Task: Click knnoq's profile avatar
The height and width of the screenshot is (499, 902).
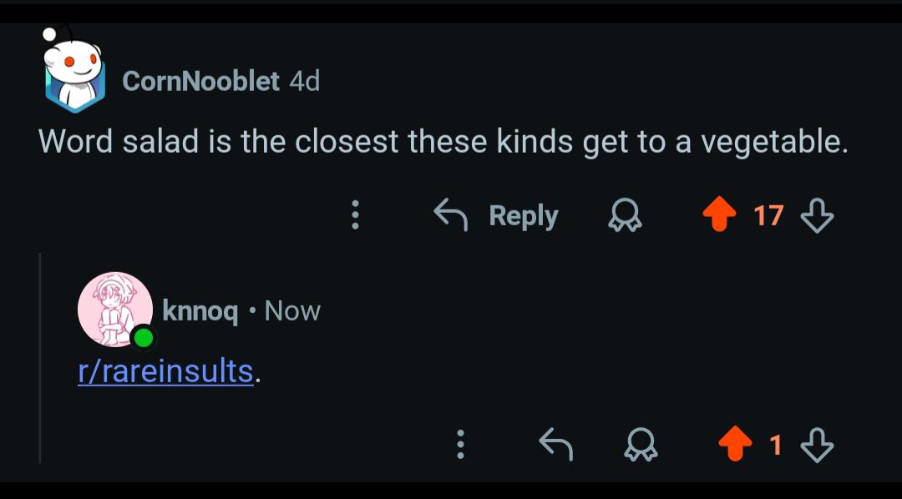Action: (x=115, y=308)
